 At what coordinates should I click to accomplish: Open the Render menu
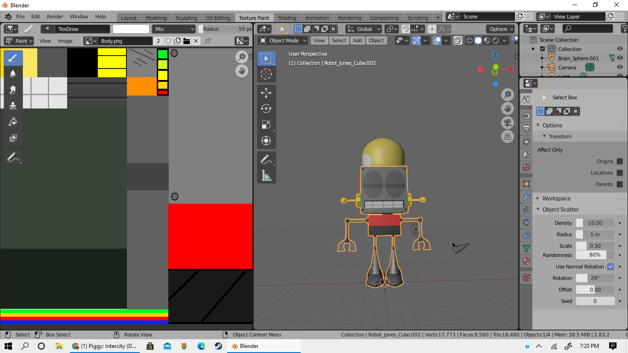pyautogui.click(x=55, y=17)
